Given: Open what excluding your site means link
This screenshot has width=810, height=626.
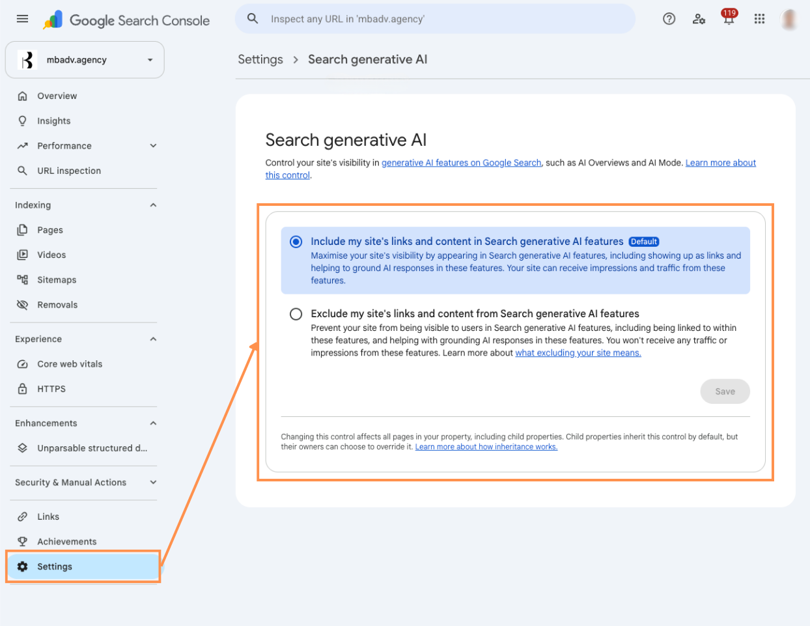Looking at the screenshot, I should click(578, 353).
